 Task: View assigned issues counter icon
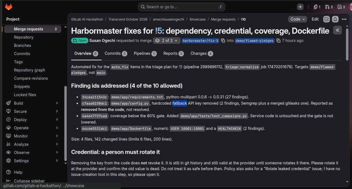pyautogui.click(x=317, y=7)
